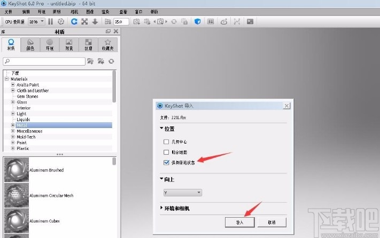Screen dimensions: 380x238
Task: Open the CPU usage 38% dropdown
Action: click(x=36, y=21)
